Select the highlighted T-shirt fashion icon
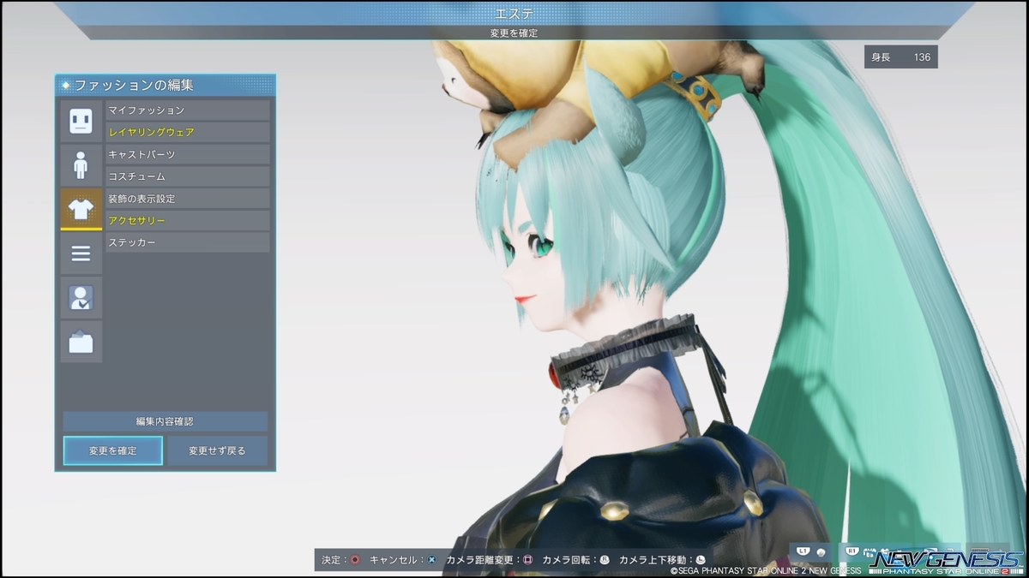The width and height of the screenshot is (1029, 578). [x=81, y=210]
